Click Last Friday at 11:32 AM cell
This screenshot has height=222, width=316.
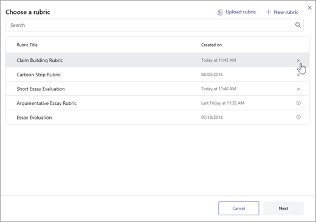(222, 103)
